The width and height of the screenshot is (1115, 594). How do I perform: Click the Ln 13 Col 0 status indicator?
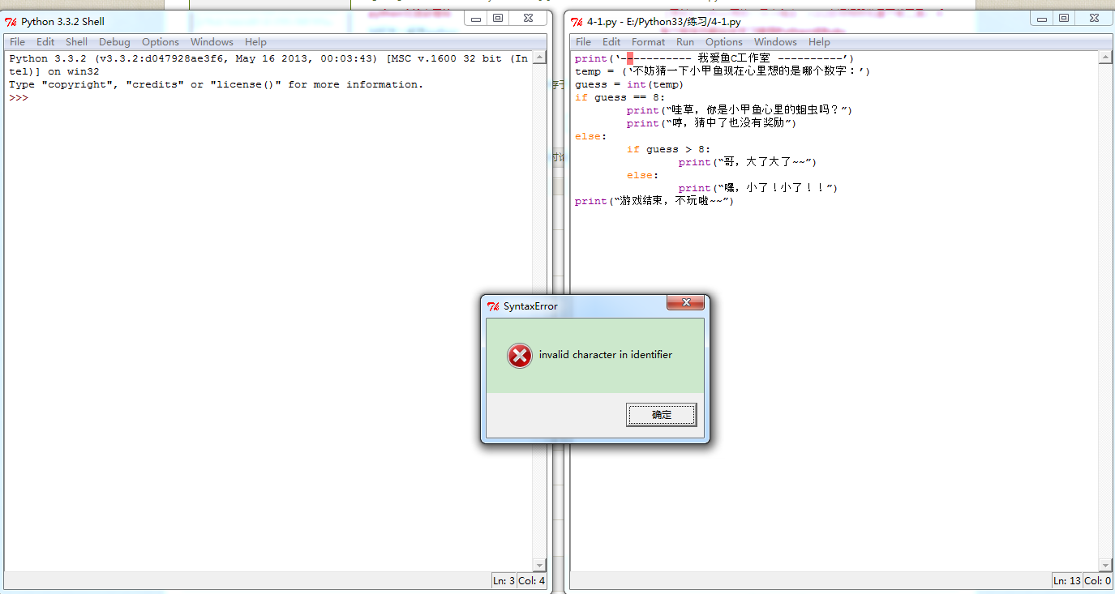[x=1080, y=580]
